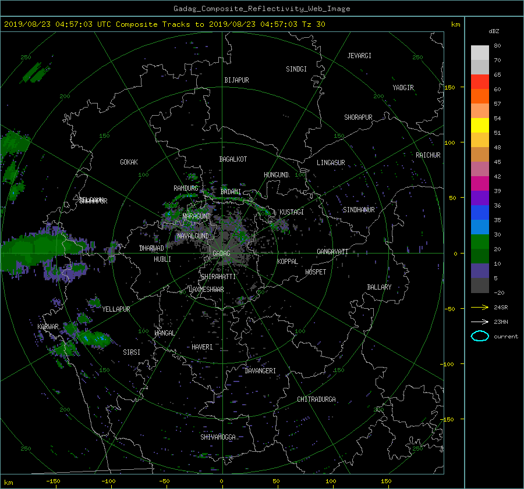This screenshot has width=524, height=489.
Task: Click the RAMDURG city label
Action: click(186, 188)
